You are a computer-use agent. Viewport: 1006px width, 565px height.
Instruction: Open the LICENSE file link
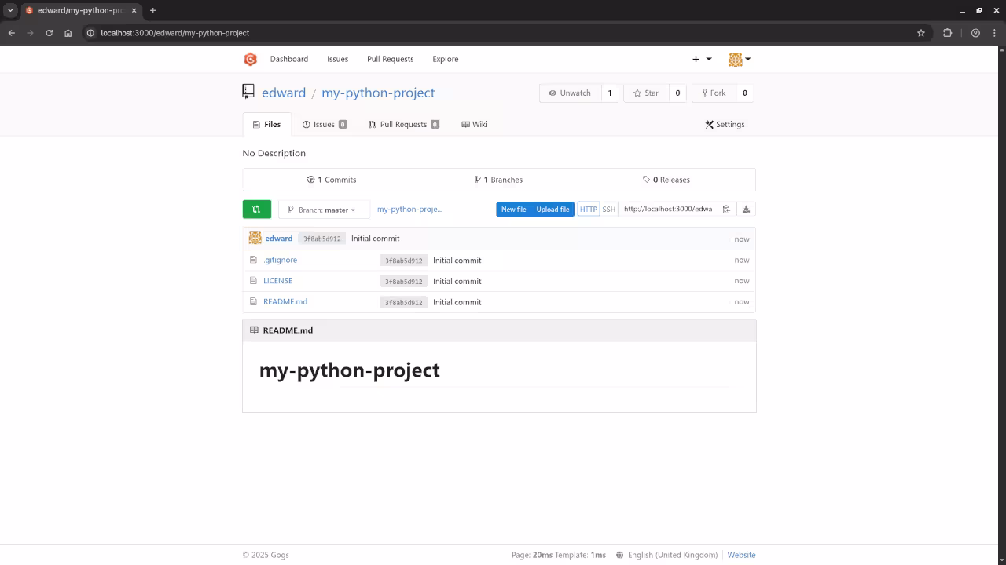(x=277, y=280)
